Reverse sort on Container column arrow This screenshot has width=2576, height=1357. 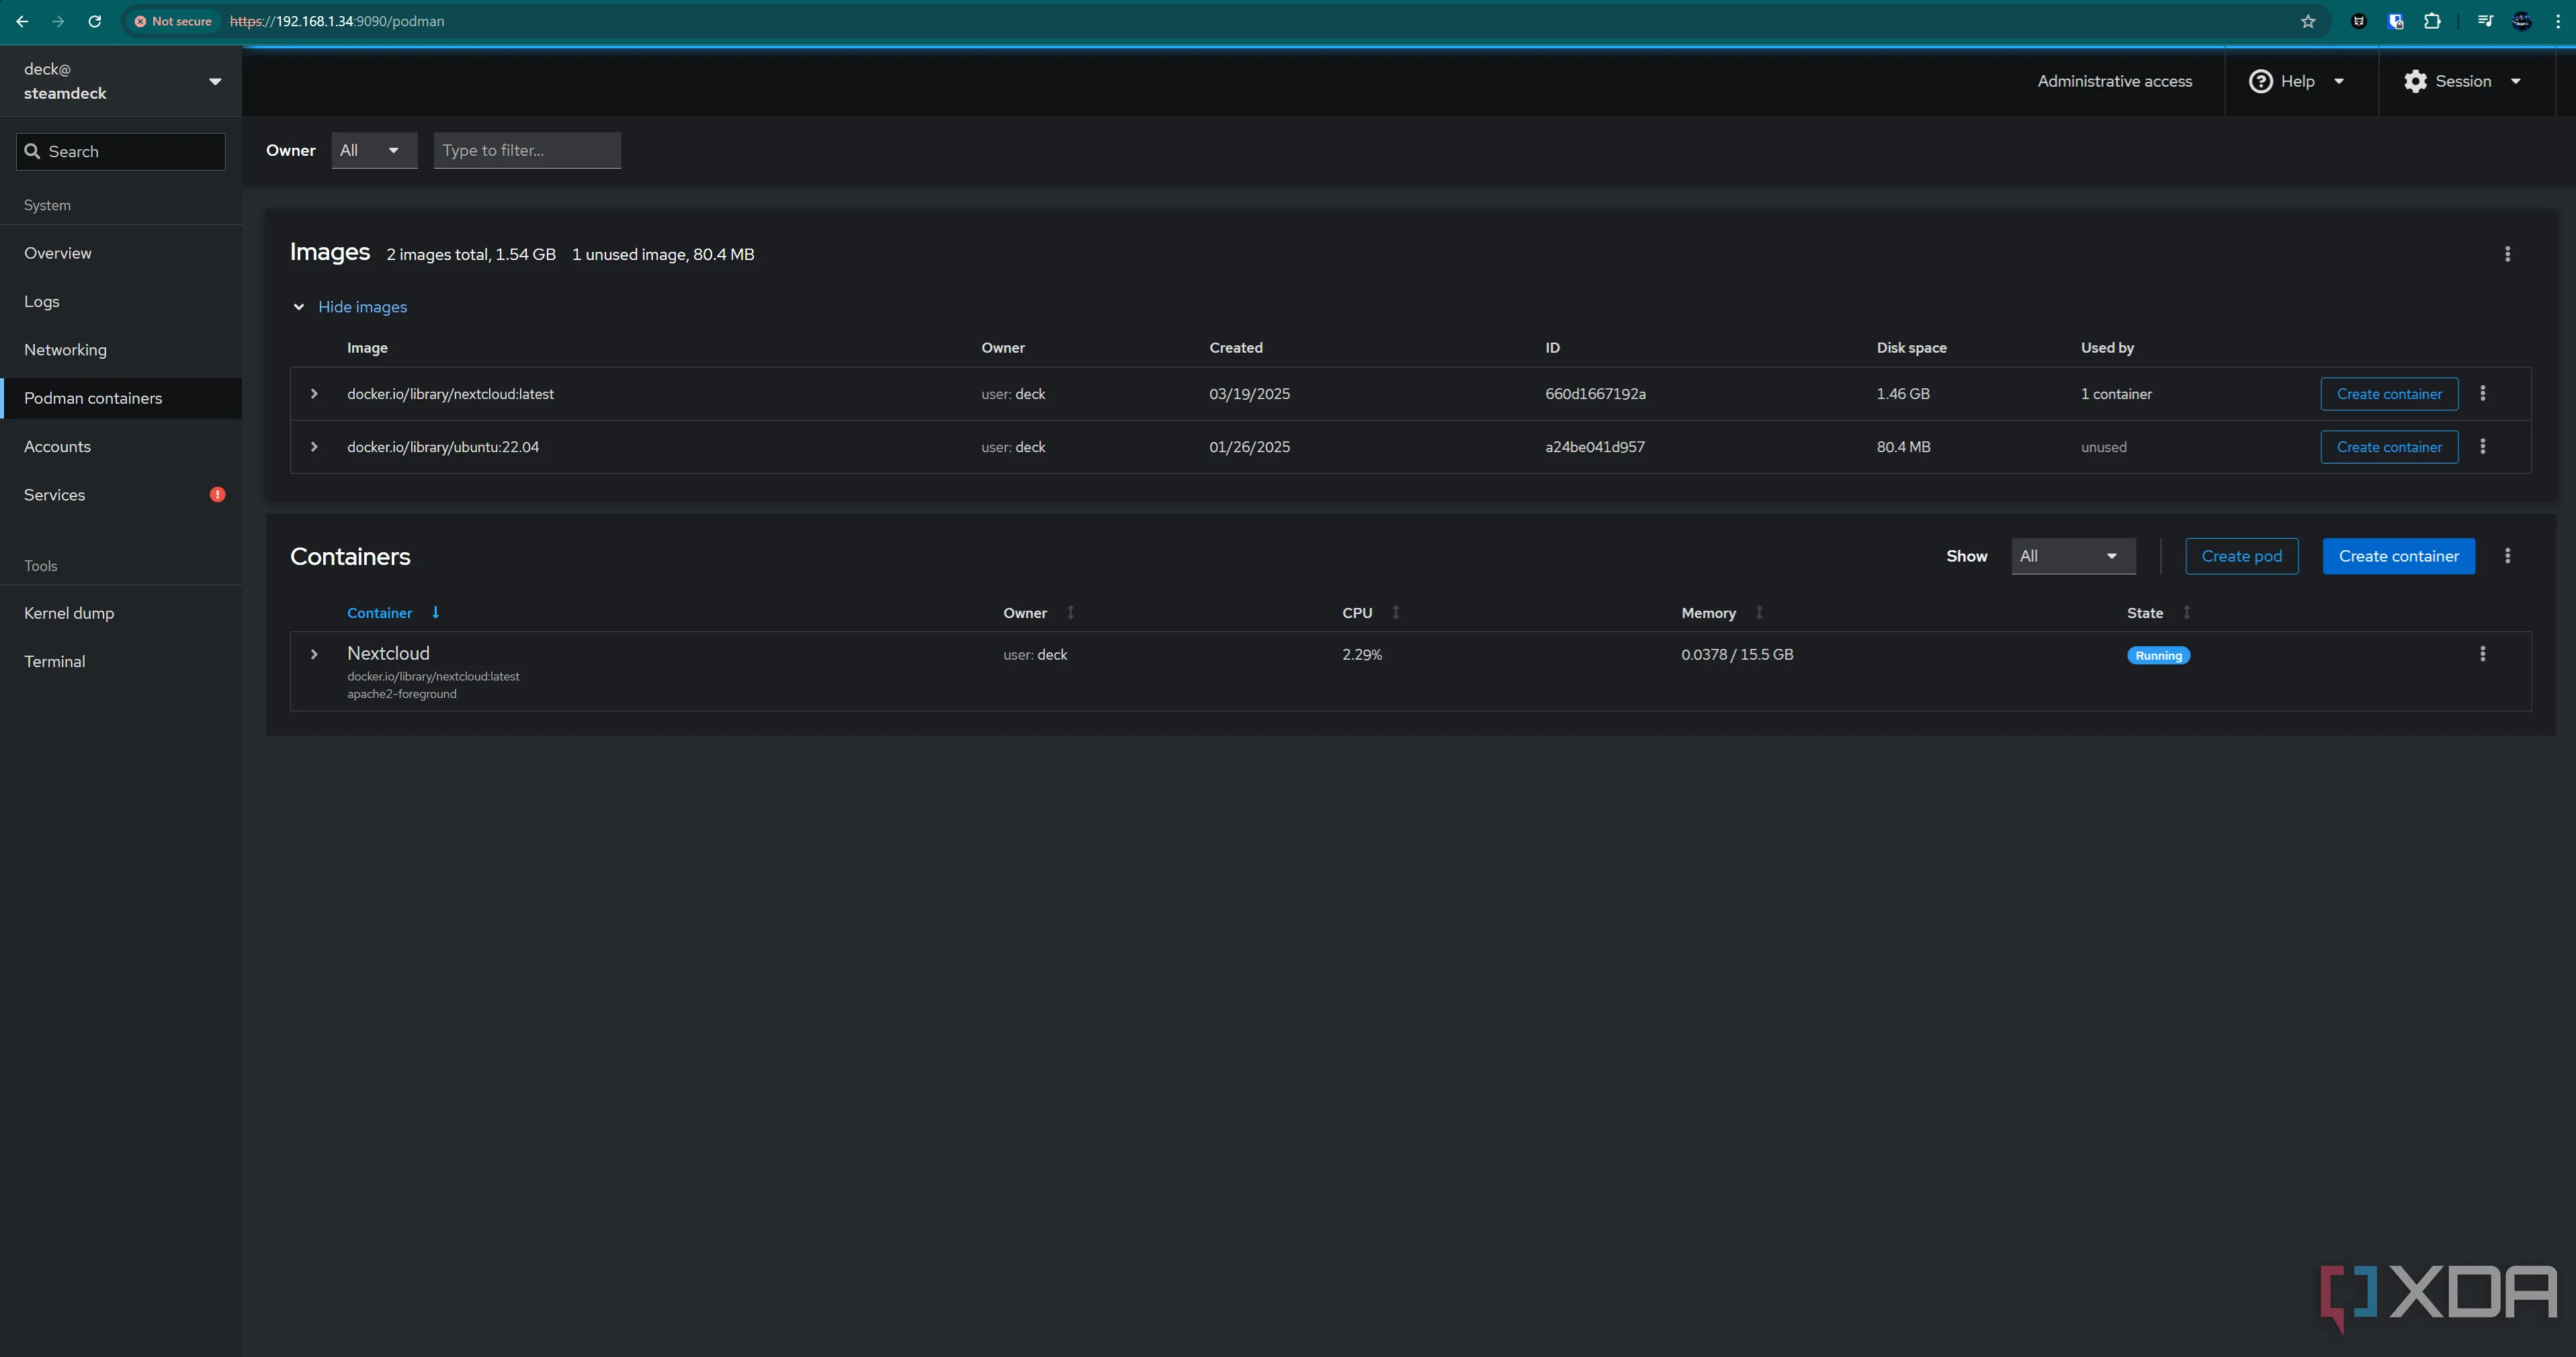click(435, 613)
